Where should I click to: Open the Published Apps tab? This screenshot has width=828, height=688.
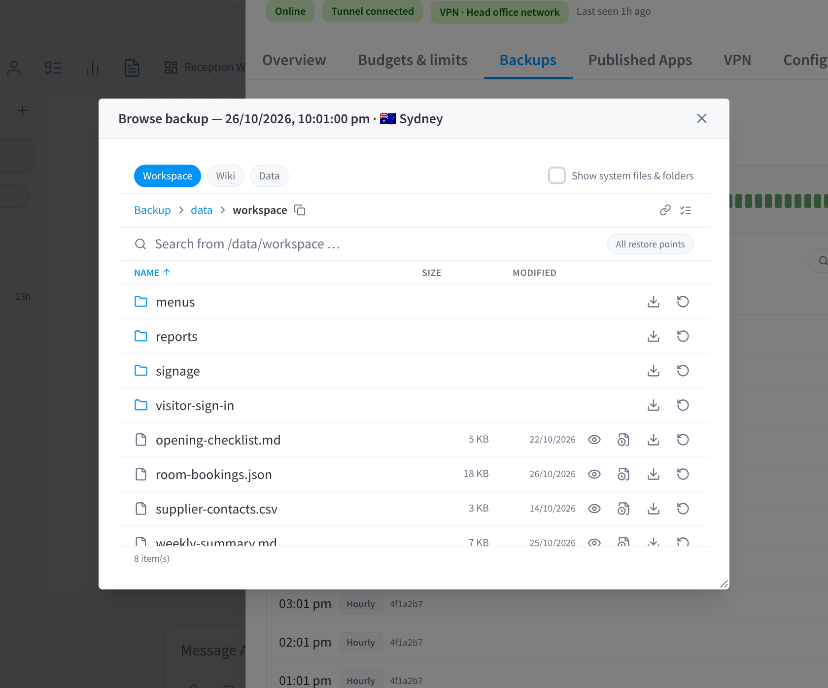click(640, 60)
